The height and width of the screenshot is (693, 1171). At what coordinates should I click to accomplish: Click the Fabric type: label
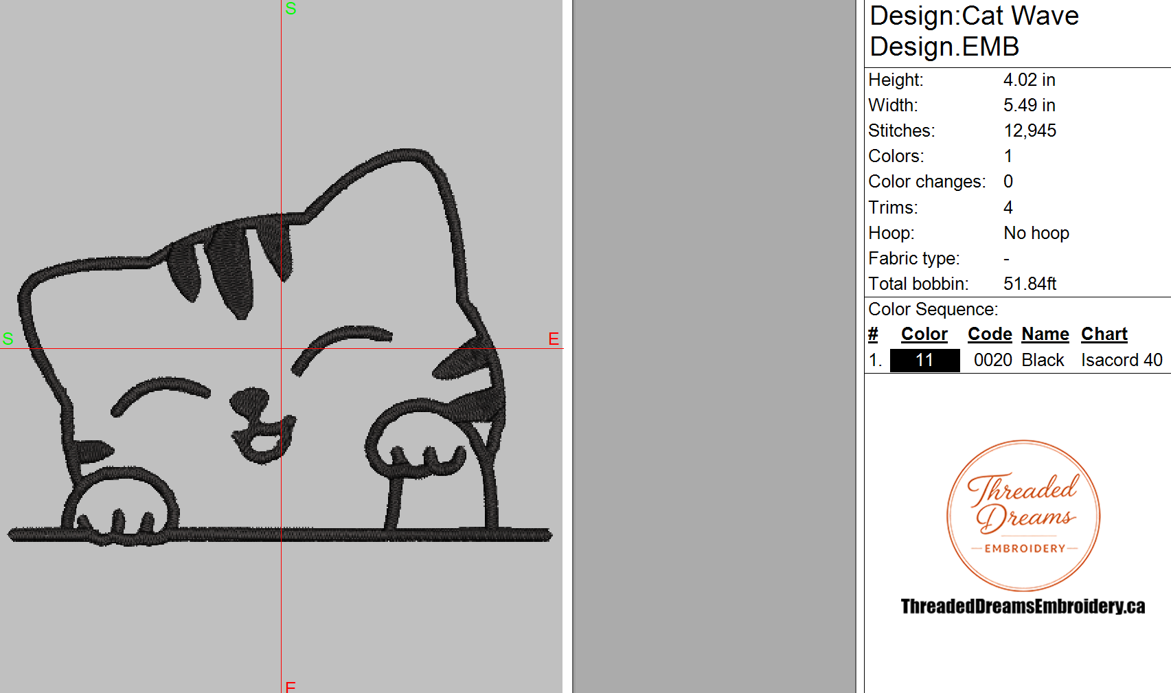(914, 259)
